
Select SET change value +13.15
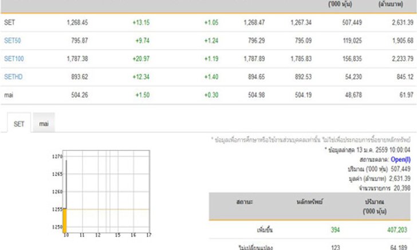pyautogui.click(x=141, y=22)
